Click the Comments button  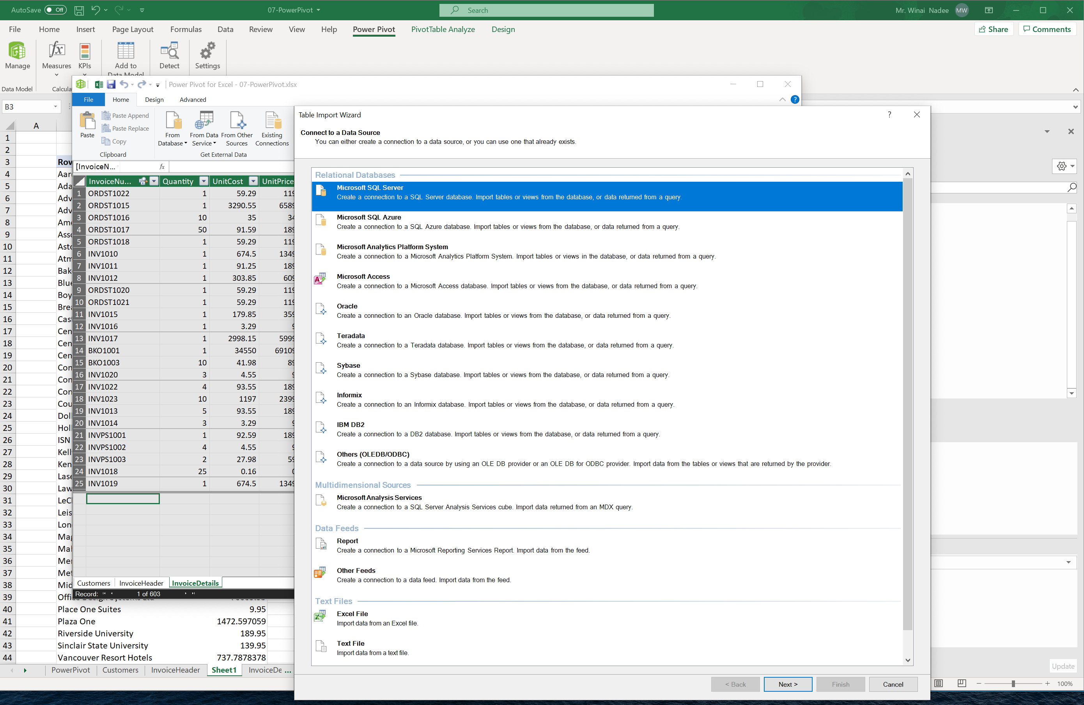(1047, 29)
